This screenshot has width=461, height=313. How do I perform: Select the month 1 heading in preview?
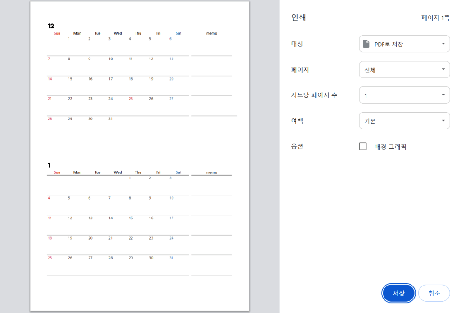[x=49, y=165]
